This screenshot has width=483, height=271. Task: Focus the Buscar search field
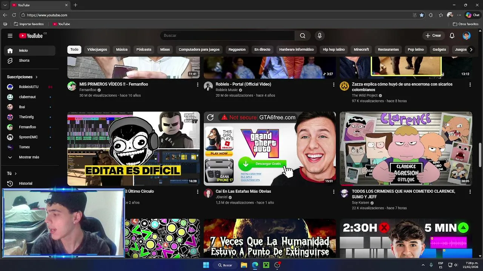[227, 36]
